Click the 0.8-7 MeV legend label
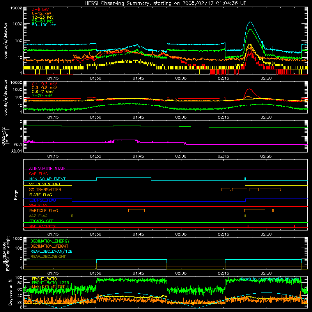The height and width of the screenshot is (312, 312). point(43,92)
